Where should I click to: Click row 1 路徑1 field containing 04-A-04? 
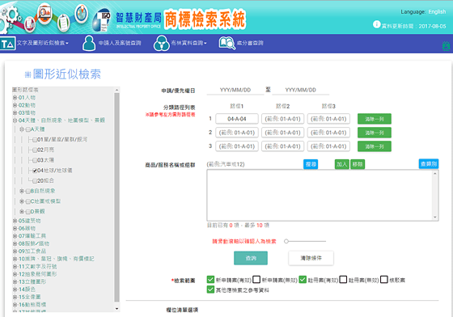click(237, 119)
